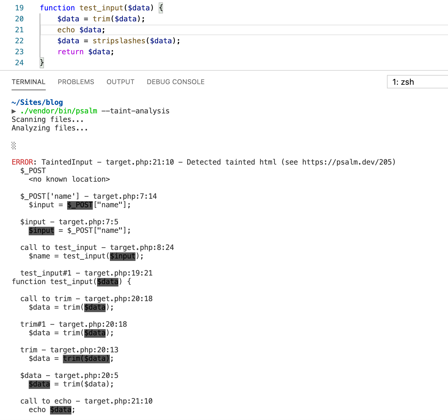Click the '<no known location>' terminal text
448x420 pixels.
pos(69,179)
